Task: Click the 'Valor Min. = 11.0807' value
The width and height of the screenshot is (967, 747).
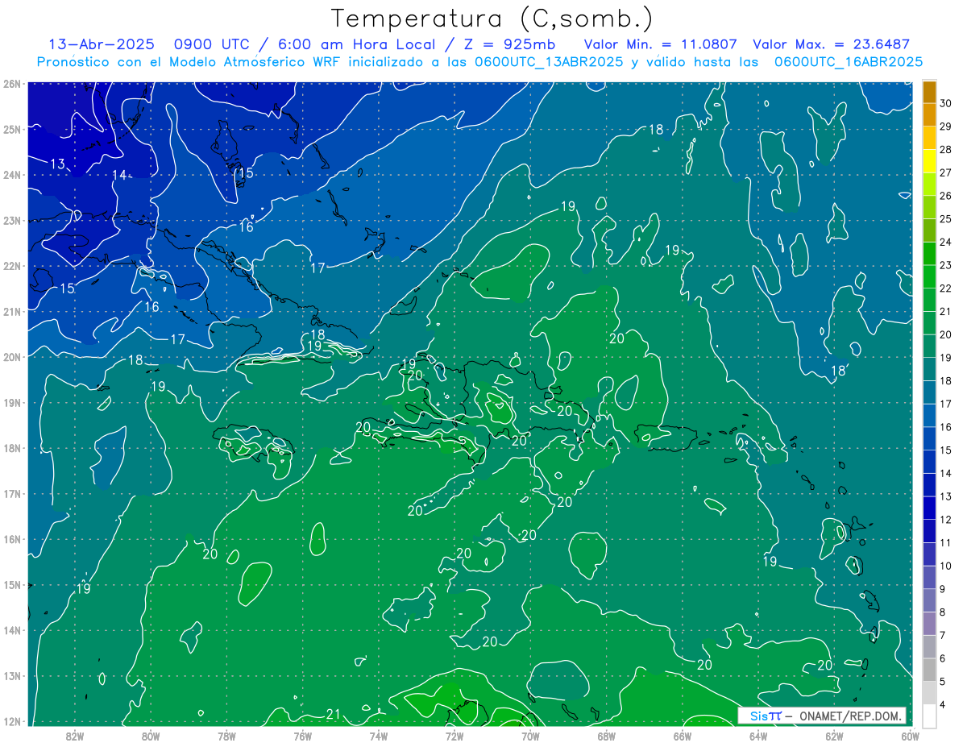Action: [660, 44]
